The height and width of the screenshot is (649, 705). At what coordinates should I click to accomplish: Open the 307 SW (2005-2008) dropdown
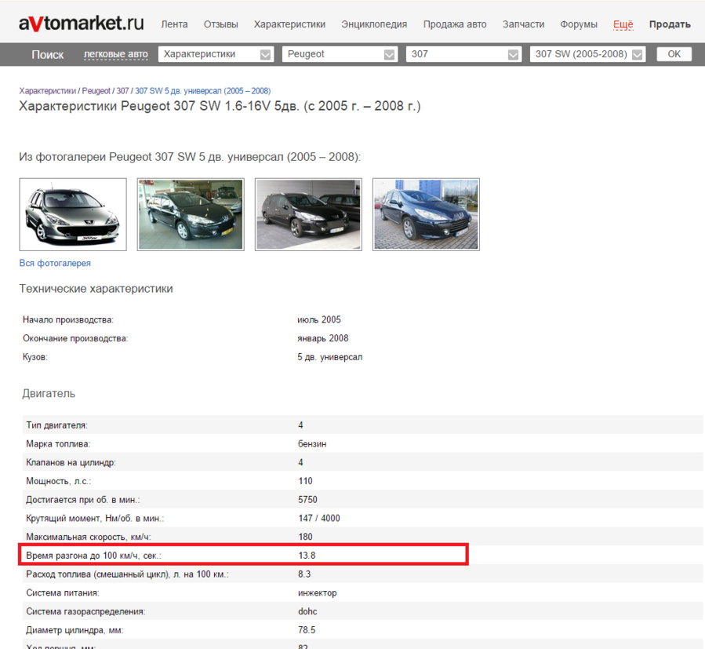587,54
